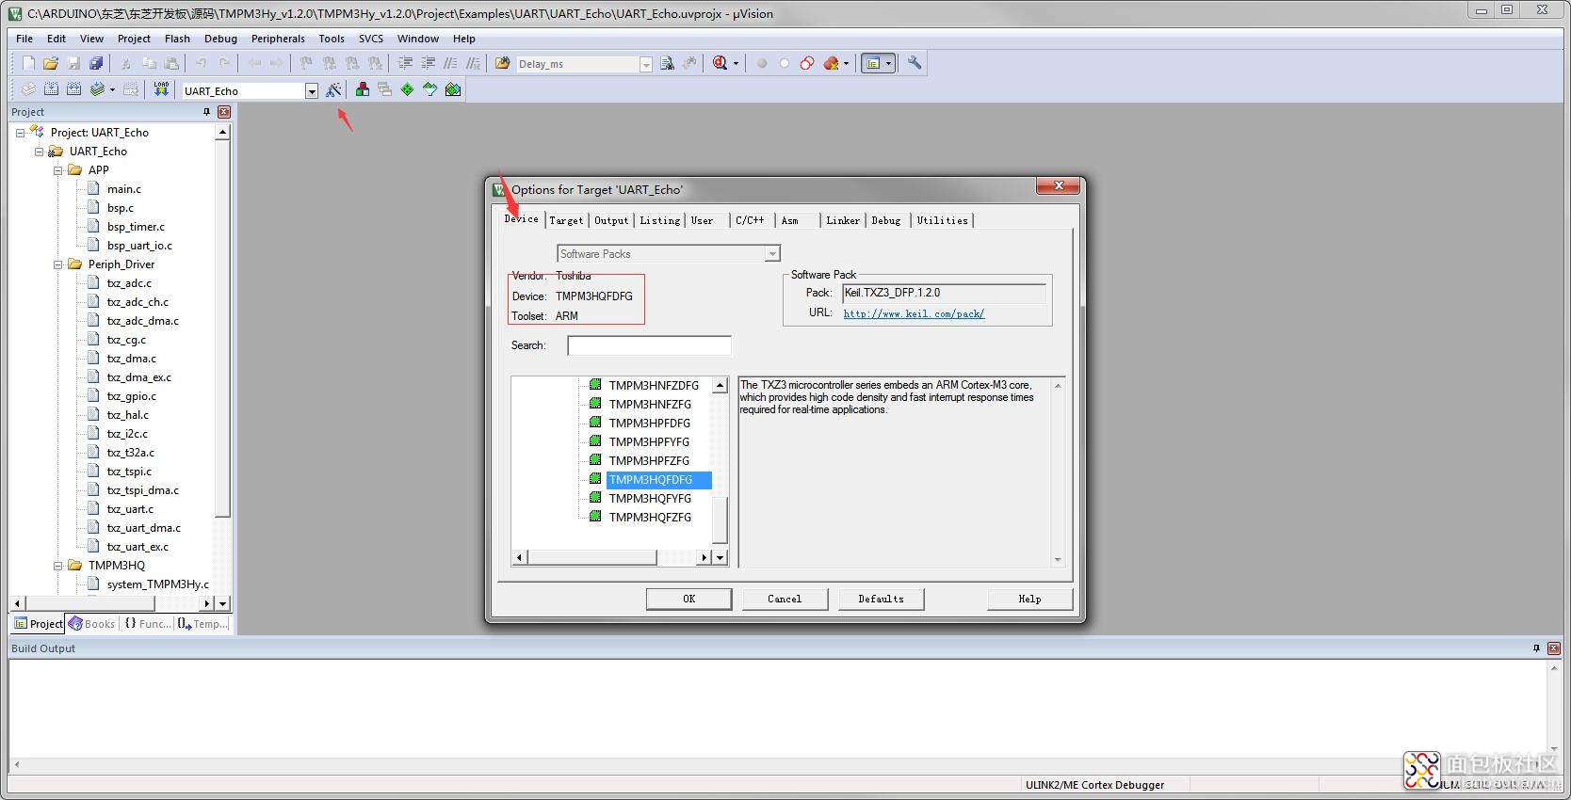The image size is (1571, 800).
Task: Select device TMPM3HPFDFG in list
Action: [650, 424]
